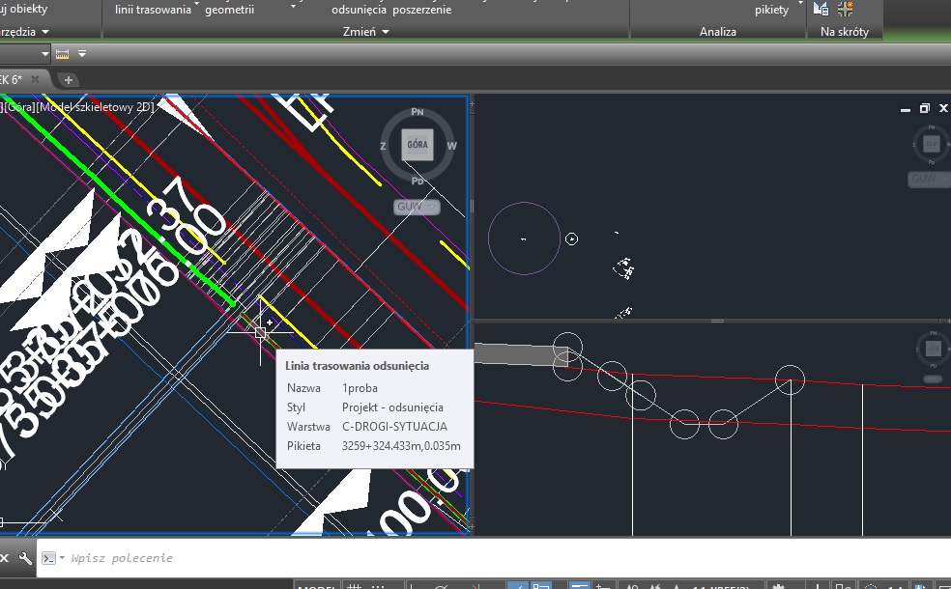
Task: Click the Z direction on the ViewCube compass
Action: tap(383, 146)
